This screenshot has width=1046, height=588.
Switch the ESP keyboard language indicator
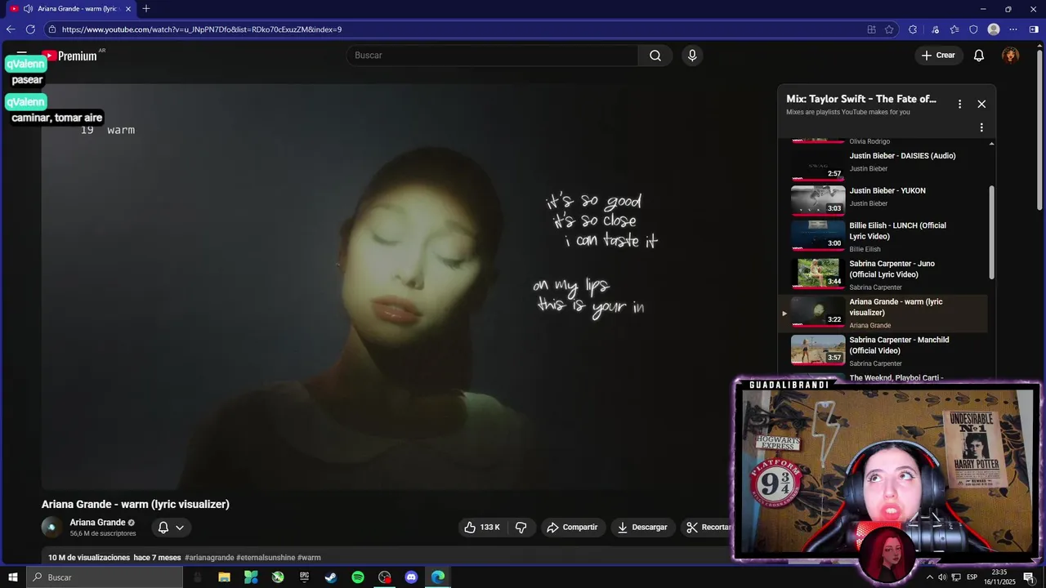pos(972,577)
